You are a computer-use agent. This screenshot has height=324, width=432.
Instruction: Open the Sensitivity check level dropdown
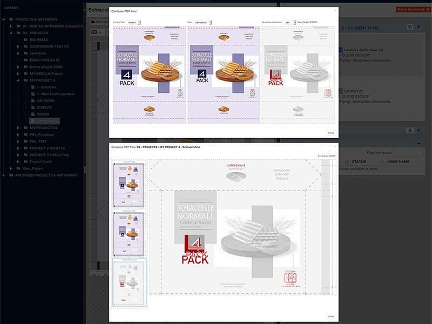[x=289, y=22]
